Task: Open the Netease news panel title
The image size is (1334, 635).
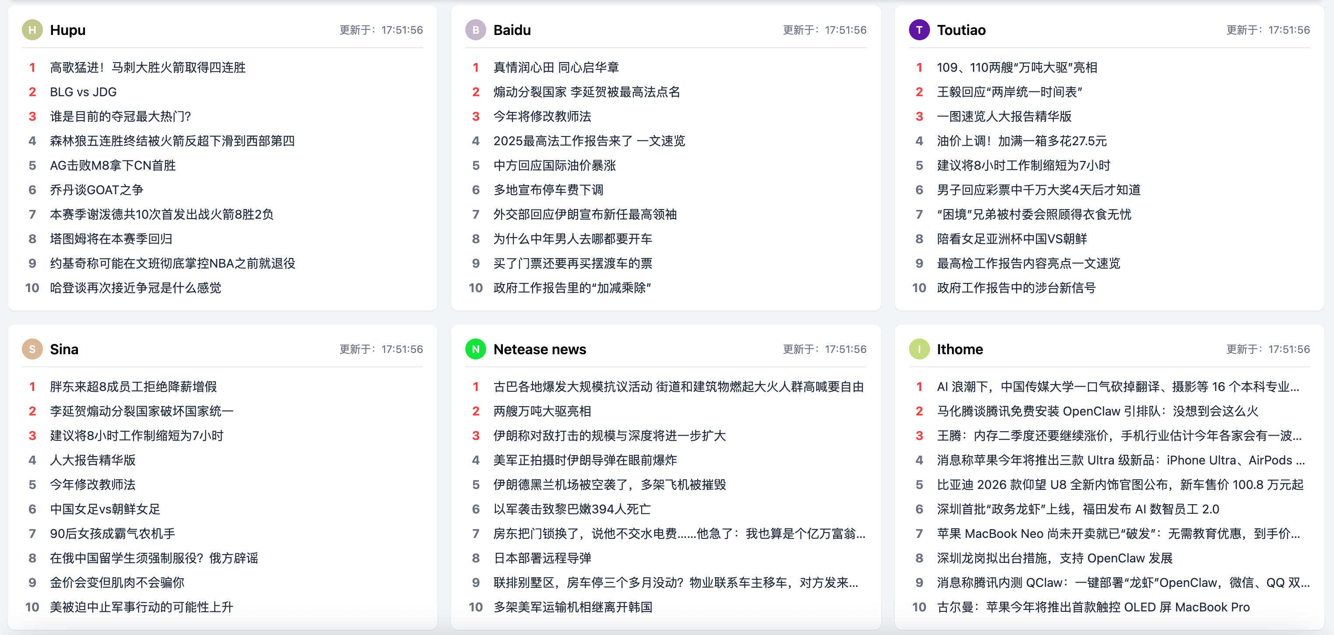Action: coord(540,349)
